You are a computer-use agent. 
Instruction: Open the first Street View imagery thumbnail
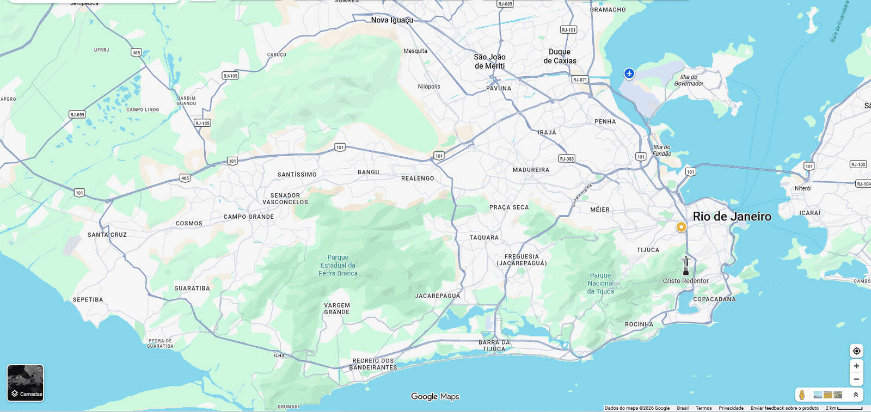[818, 395]
